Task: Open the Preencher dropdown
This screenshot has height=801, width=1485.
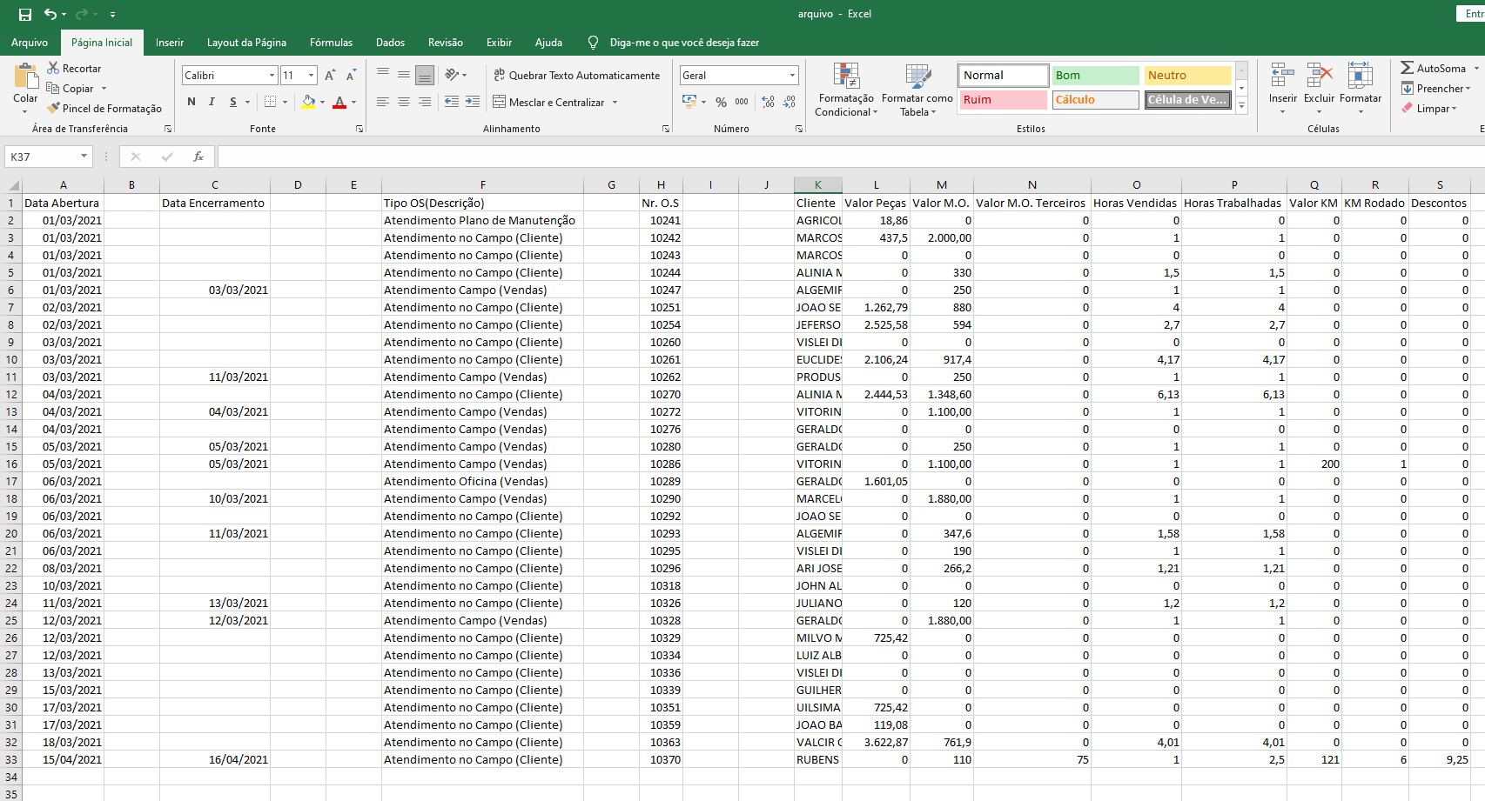Action: tap(1435, 88)
